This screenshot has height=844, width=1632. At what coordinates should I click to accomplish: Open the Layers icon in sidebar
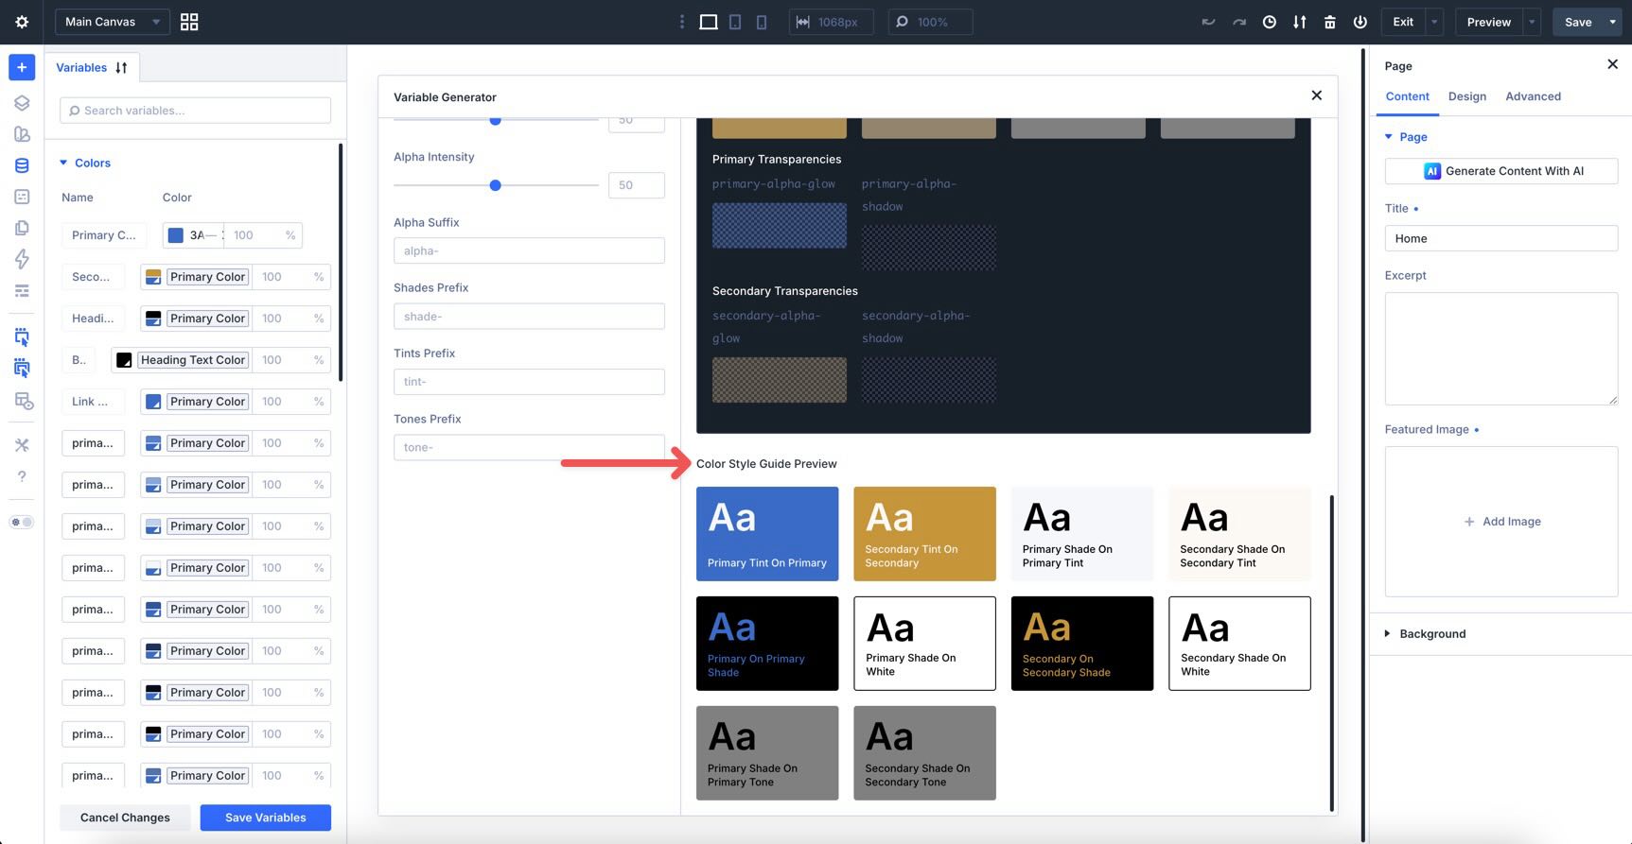pyautogui.click(x=22, y=103)
